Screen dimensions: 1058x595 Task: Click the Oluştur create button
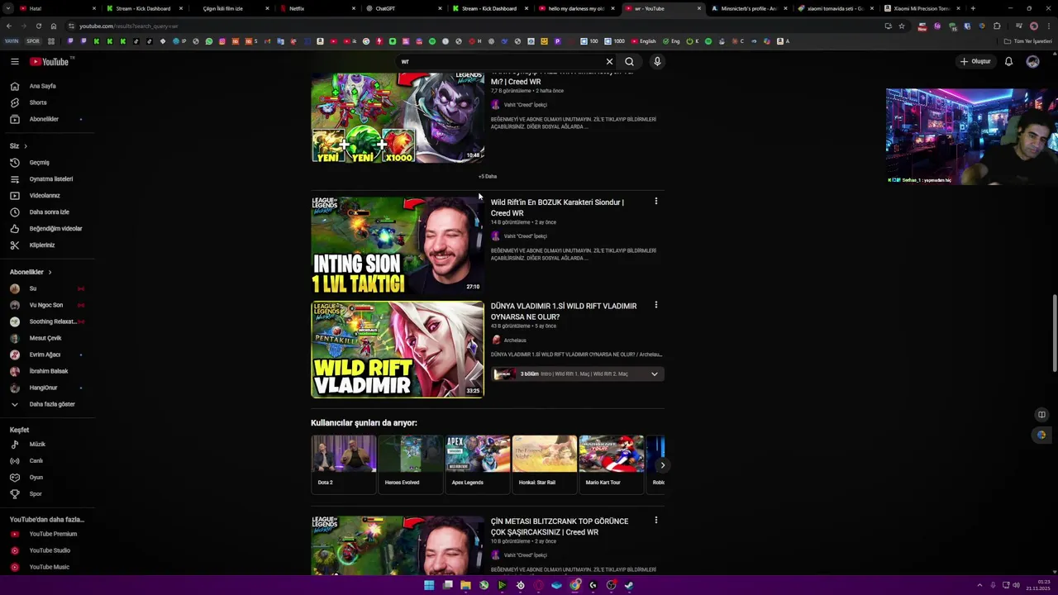coord(975,61)
